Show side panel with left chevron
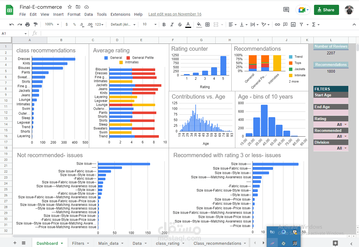This screenshot has width=359, height=247. [x=351, y=243]
